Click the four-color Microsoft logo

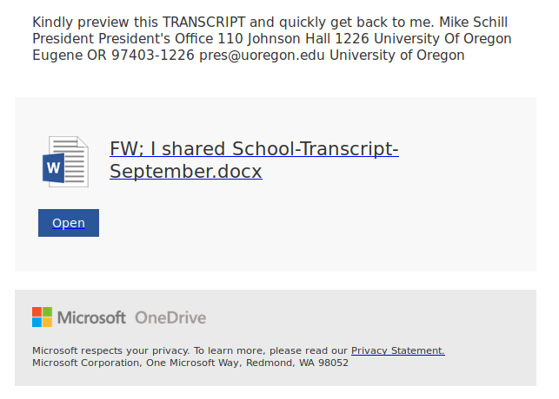(42, 317)
